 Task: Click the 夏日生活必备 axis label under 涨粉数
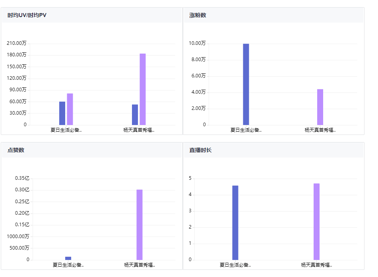246,130
